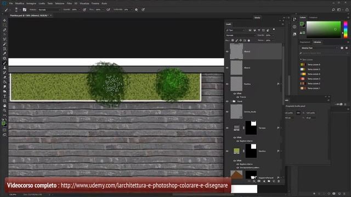Screen dimensions: 351x197
Task: Open the Livello menu
Action: click(42, 4)
